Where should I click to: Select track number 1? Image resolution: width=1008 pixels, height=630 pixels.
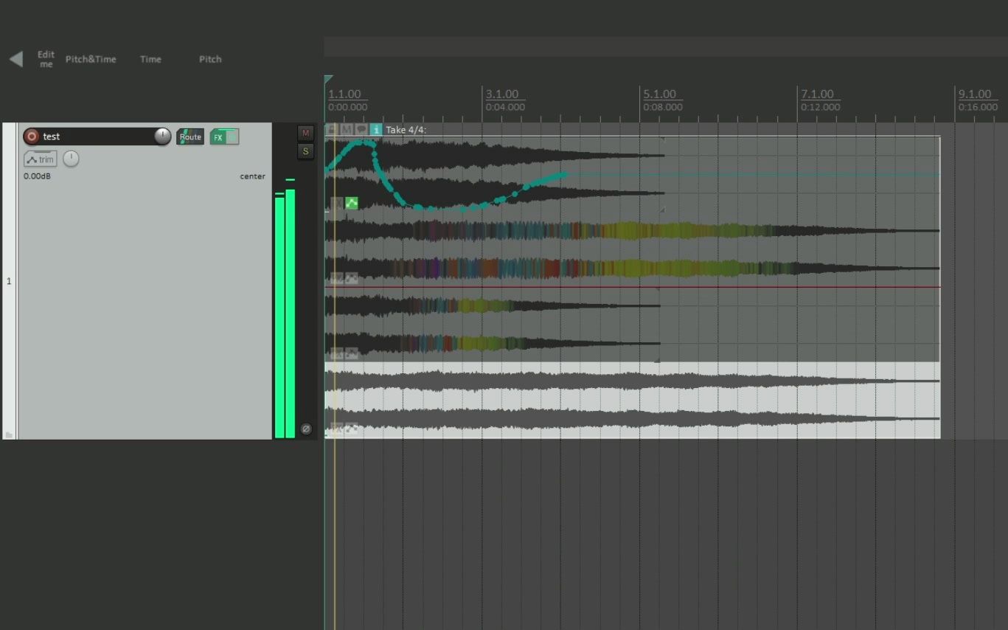point(9,281)
